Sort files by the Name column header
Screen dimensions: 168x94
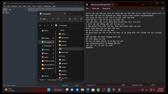coord(62,30)
